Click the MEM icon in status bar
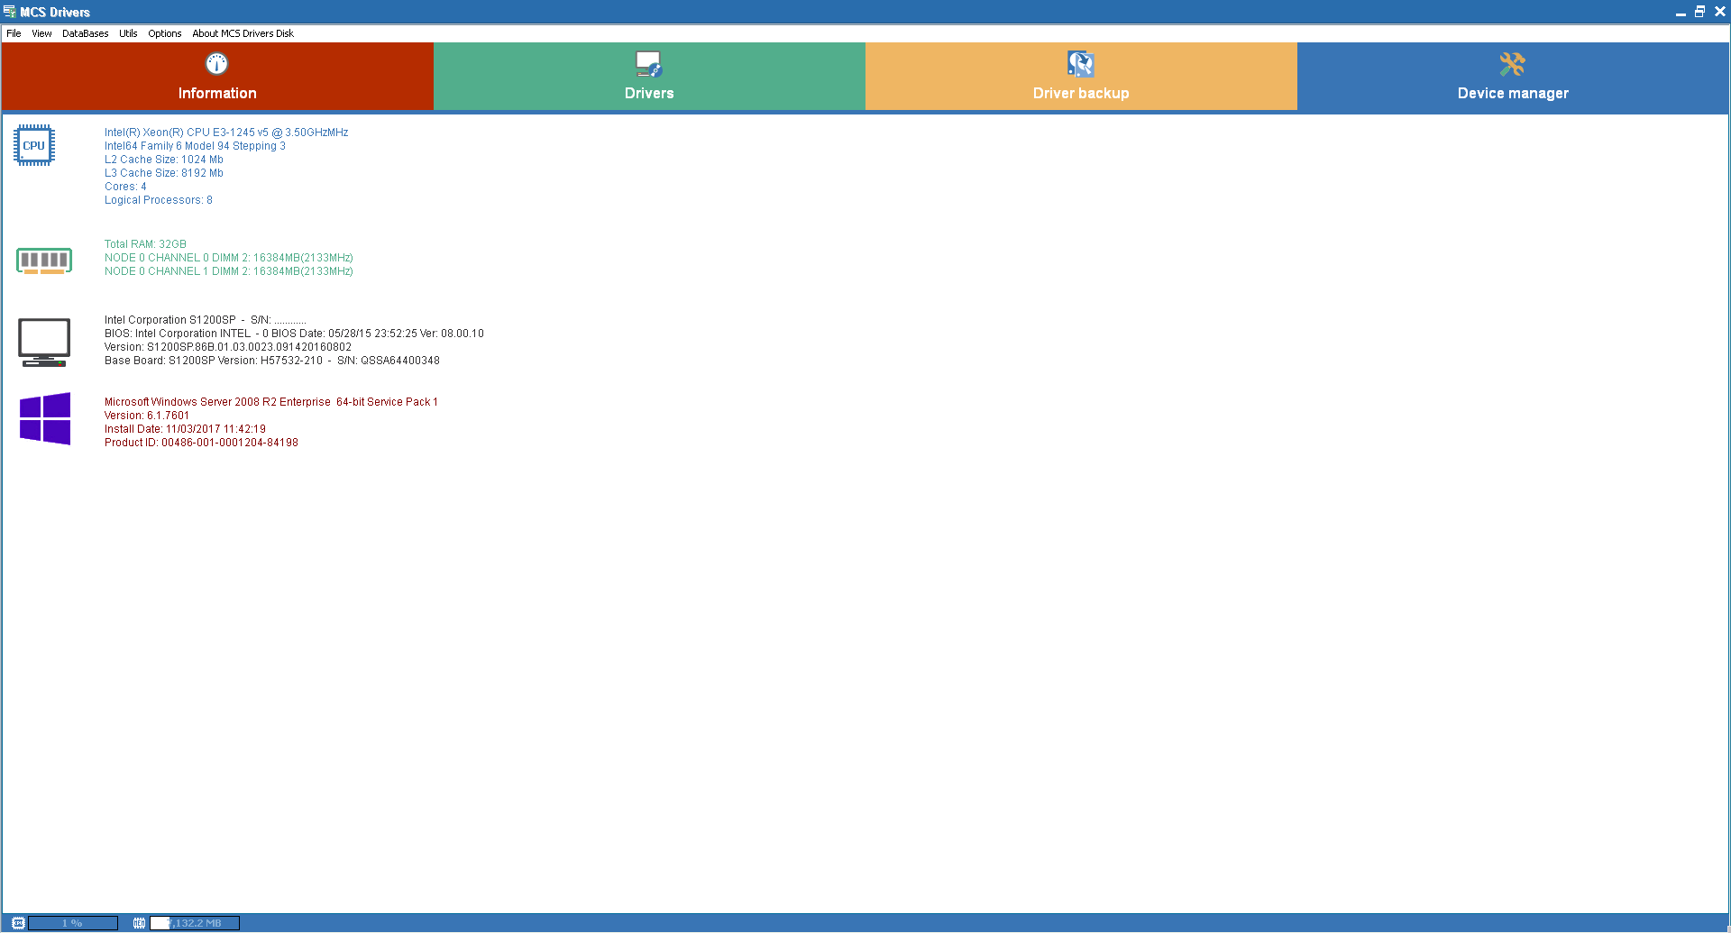The width and height of the screenshot is (1731, 933). (x=139, y=923)
